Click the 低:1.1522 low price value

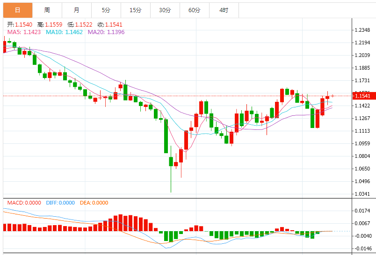(80, 24)
